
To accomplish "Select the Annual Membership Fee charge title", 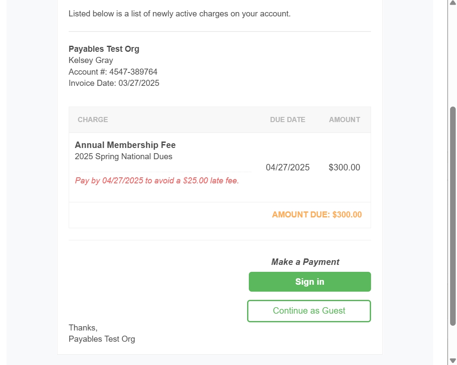I will (125, 145).
